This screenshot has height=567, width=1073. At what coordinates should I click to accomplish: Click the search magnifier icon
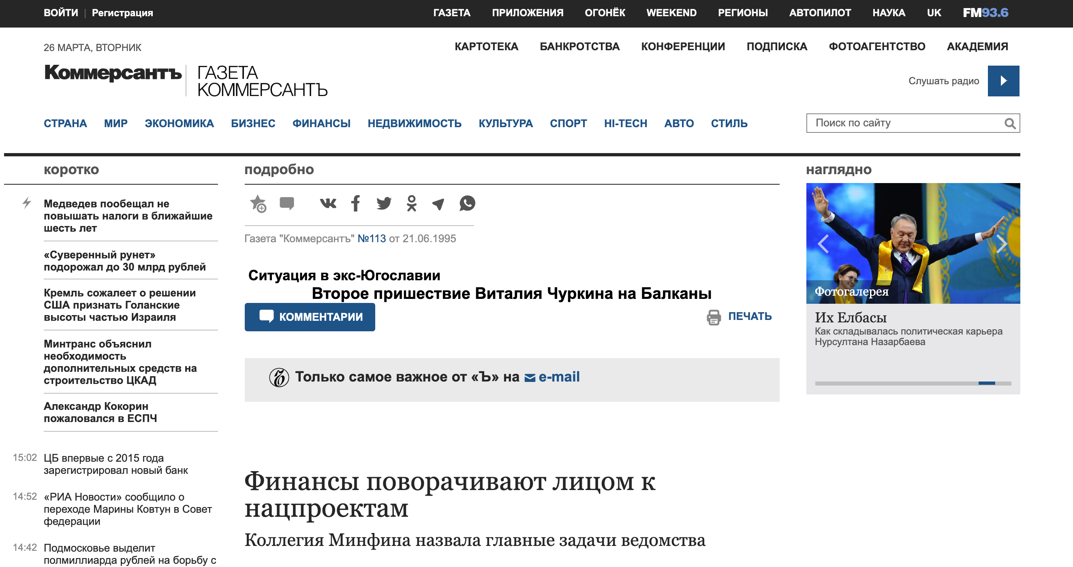point(1009,123)
